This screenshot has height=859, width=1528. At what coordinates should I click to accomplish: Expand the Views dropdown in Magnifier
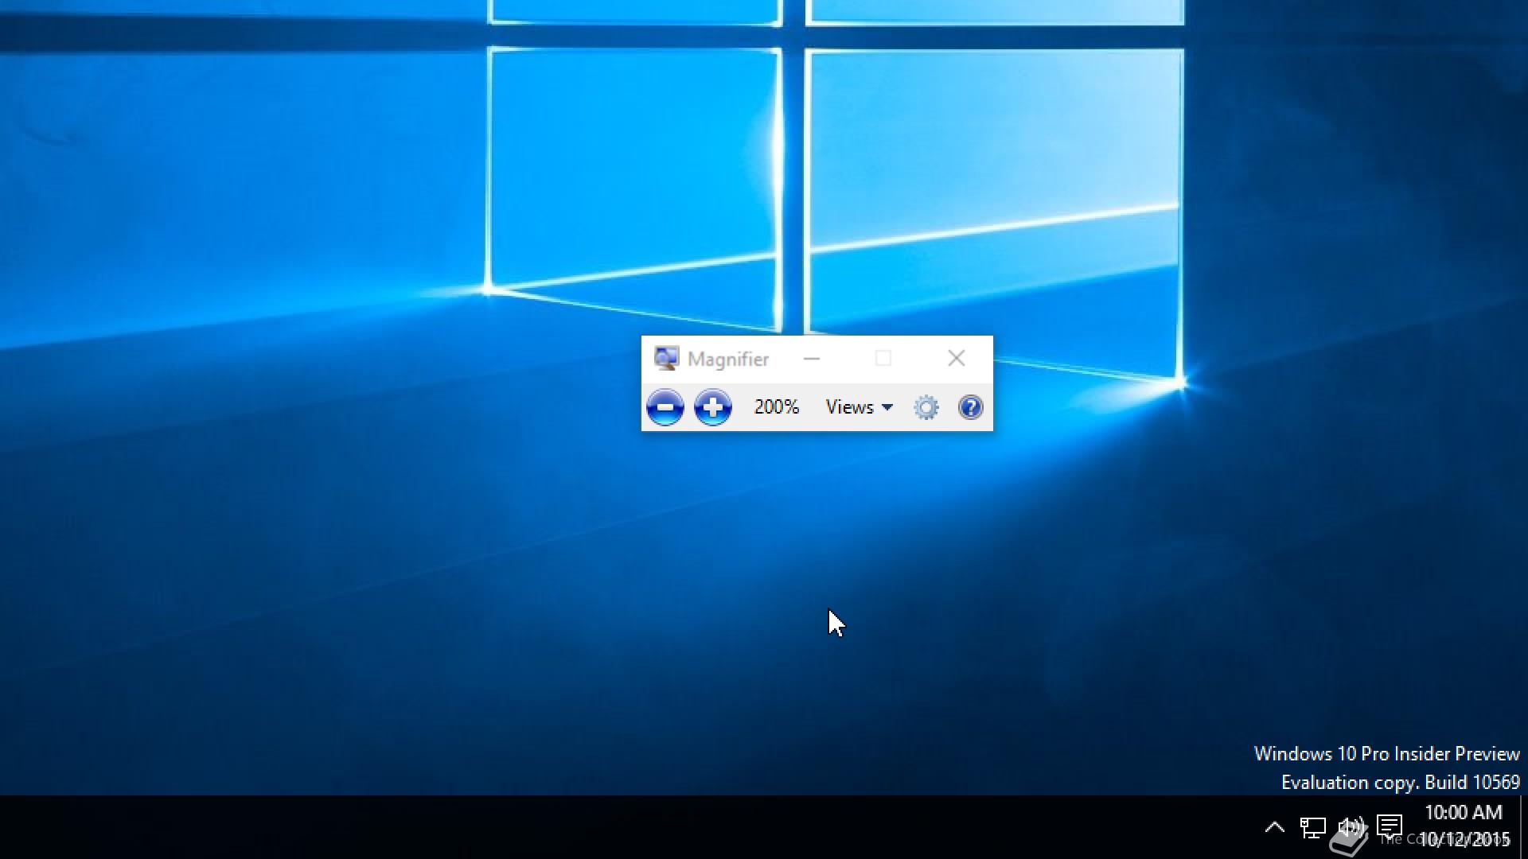[x=859, y=407]
